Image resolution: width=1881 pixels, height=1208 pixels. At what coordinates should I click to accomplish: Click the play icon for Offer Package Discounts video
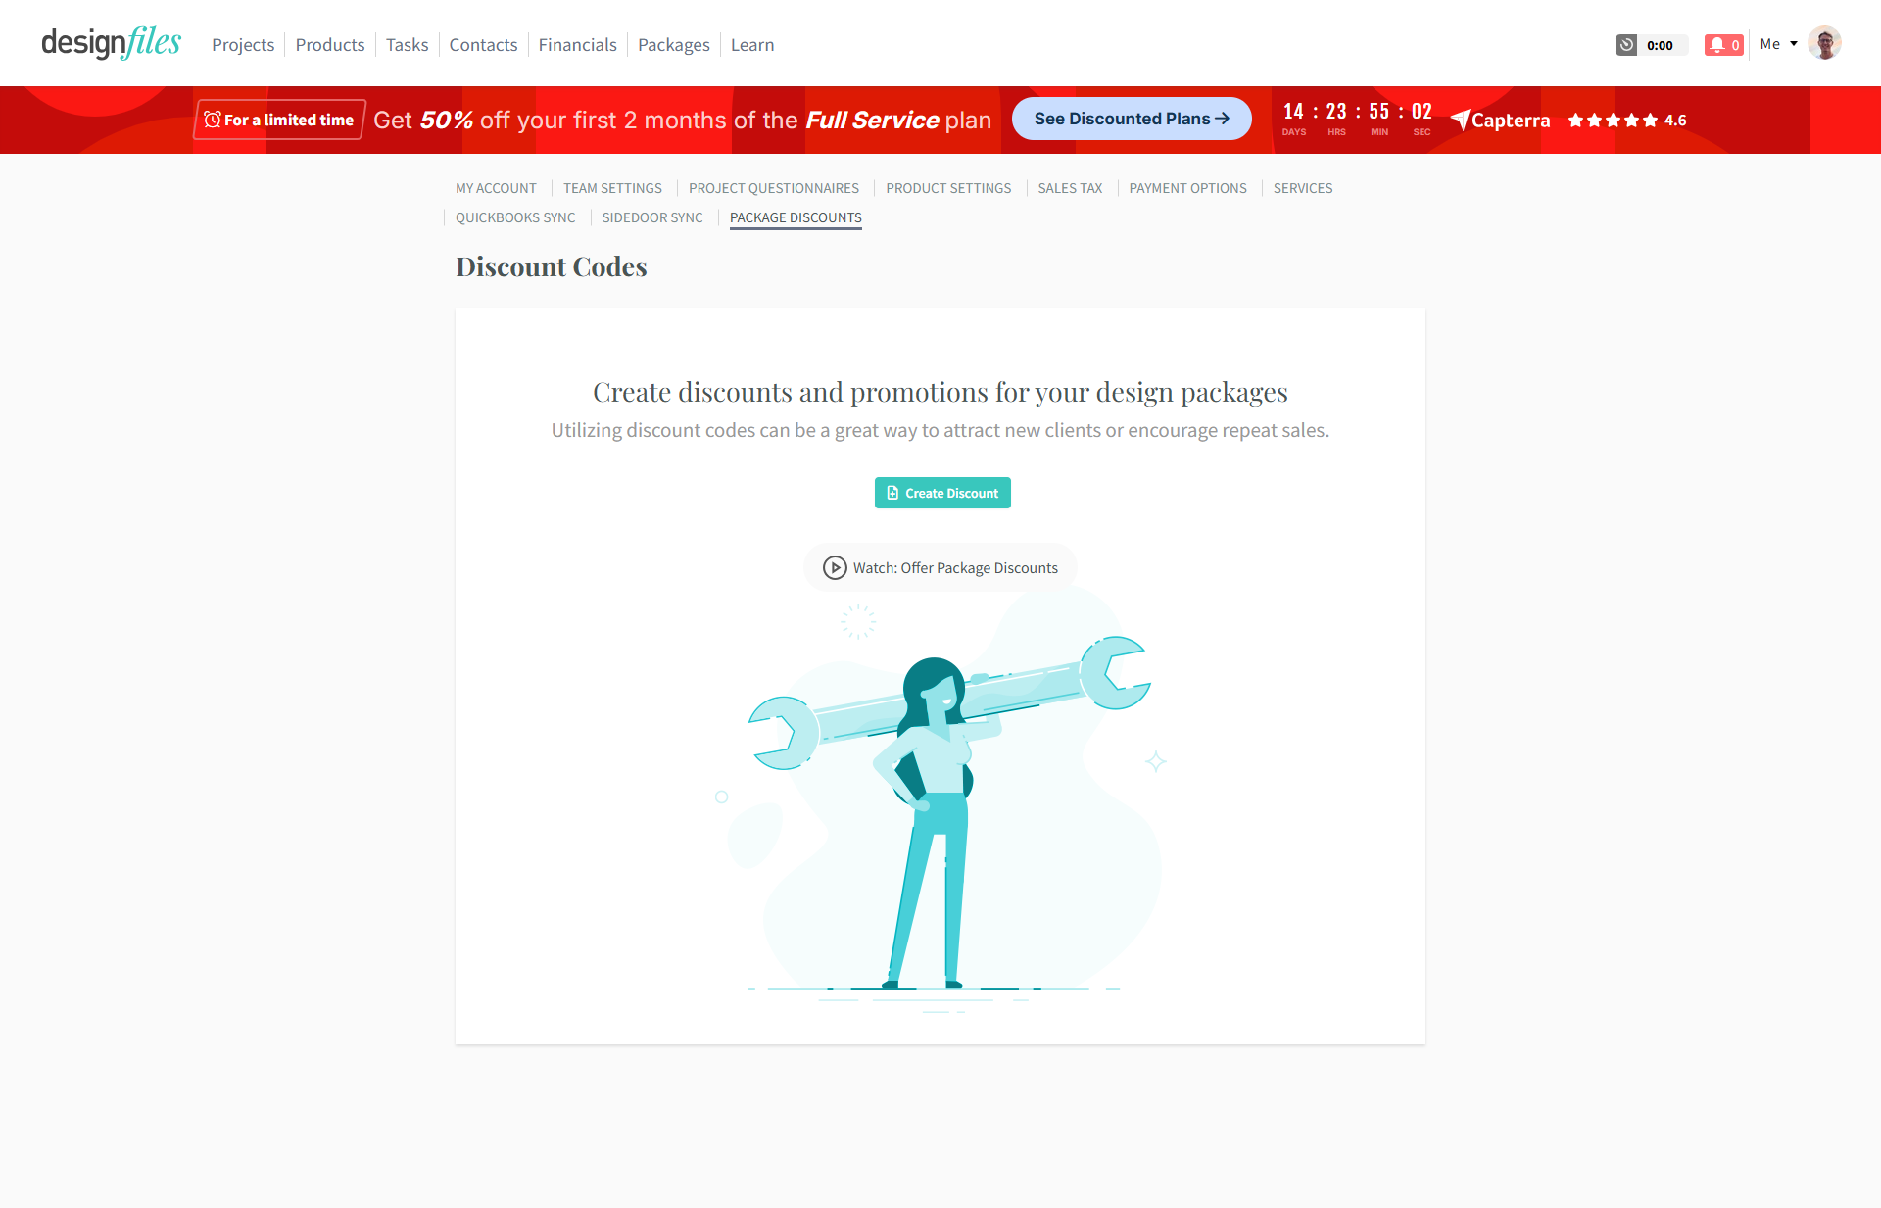[835, 568]
